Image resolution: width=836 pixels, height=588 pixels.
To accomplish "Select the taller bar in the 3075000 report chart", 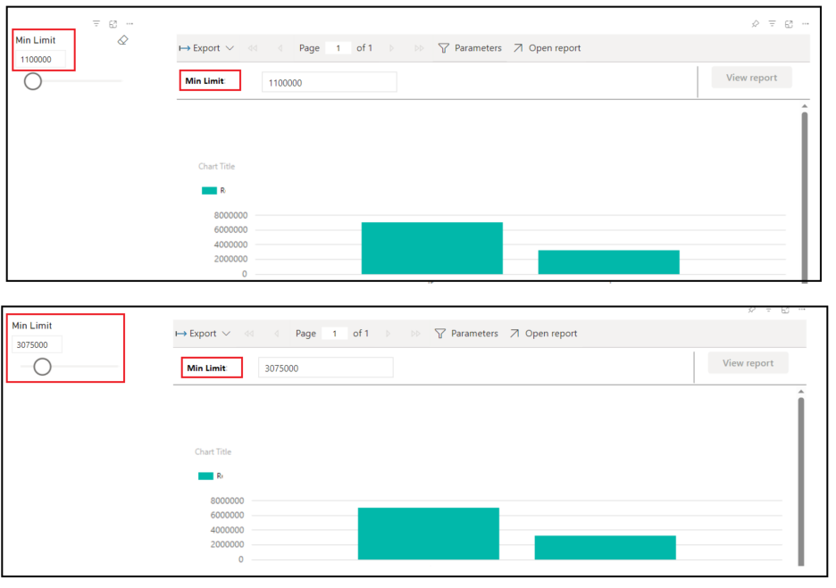I will [x=428, y=534].
